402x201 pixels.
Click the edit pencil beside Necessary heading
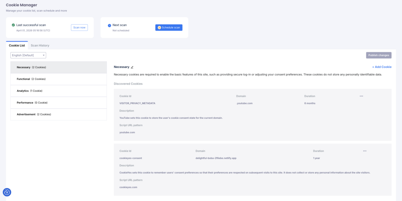[132, 67]
